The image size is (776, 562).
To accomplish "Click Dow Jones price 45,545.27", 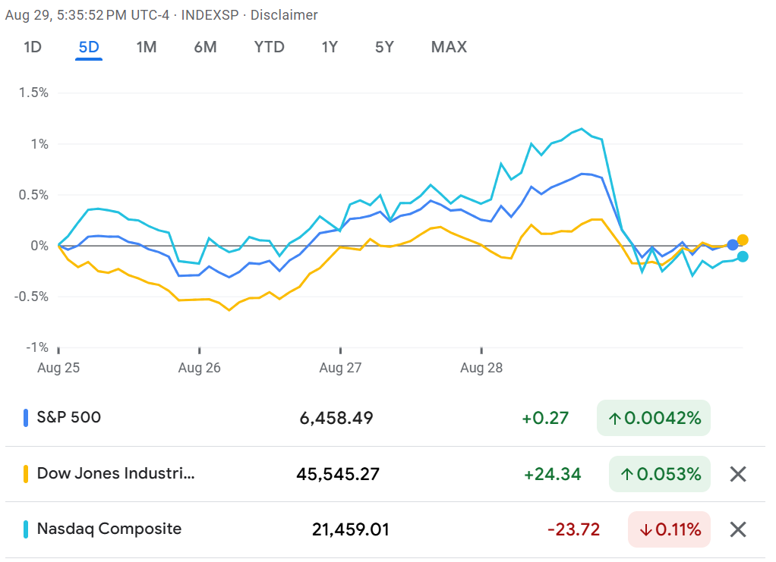I will (338, 474).
